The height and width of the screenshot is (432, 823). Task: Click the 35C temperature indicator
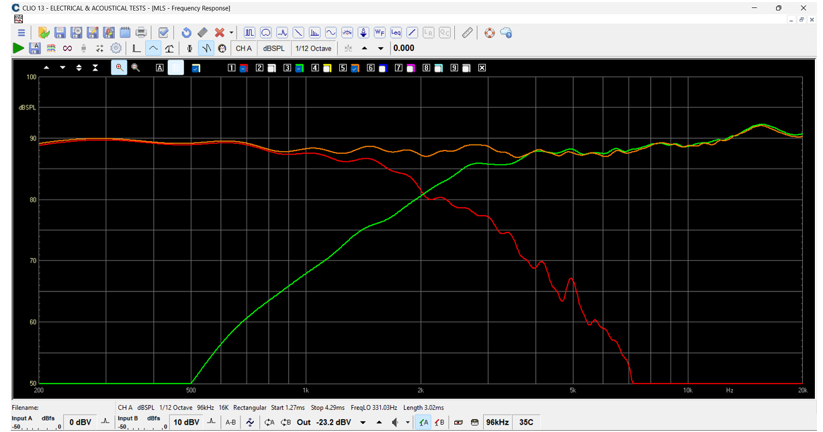tap(525, 423)
